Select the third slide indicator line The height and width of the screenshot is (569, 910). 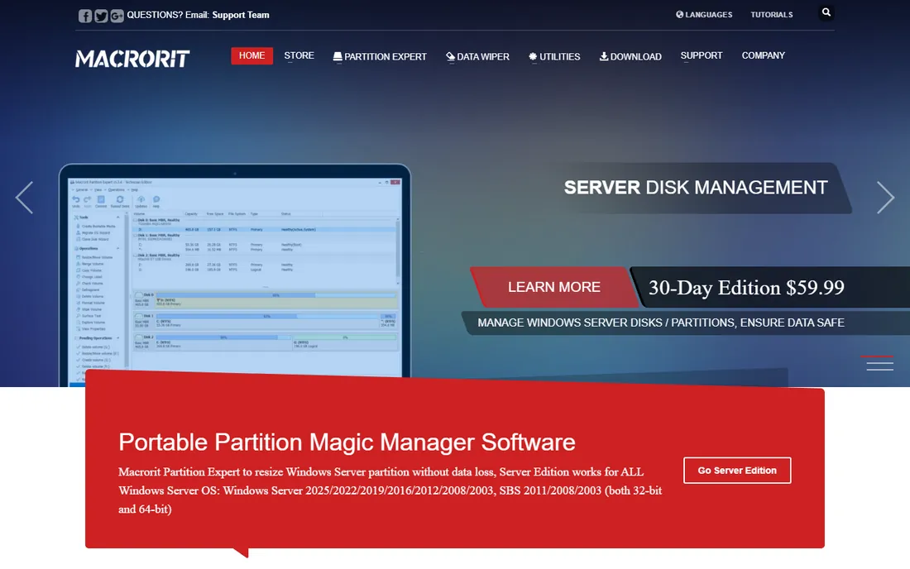point(880,369)
